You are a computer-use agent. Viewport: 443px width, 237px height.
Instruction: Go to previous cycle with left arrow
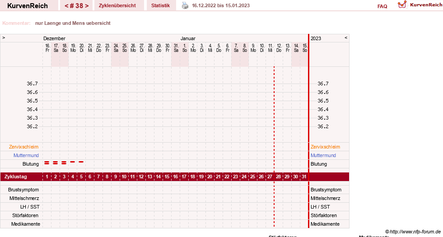point(66,6)
